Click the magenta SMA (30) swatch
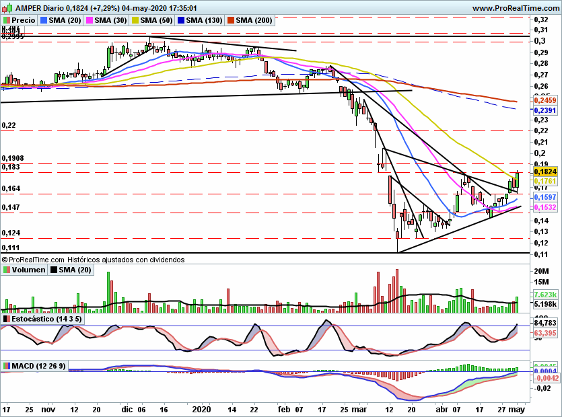This screenshot has height=417, width=562. (x=90, y=21)
